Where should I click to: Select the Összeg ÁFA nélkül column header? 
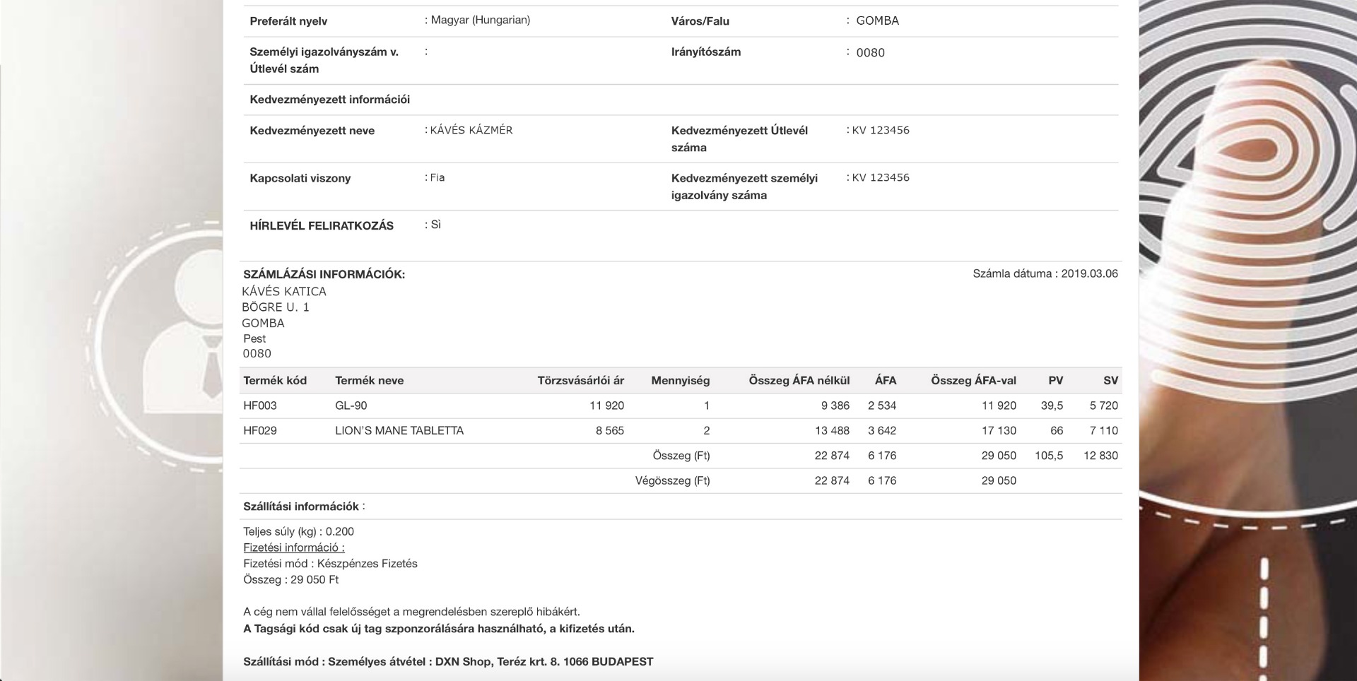(799, 381)
